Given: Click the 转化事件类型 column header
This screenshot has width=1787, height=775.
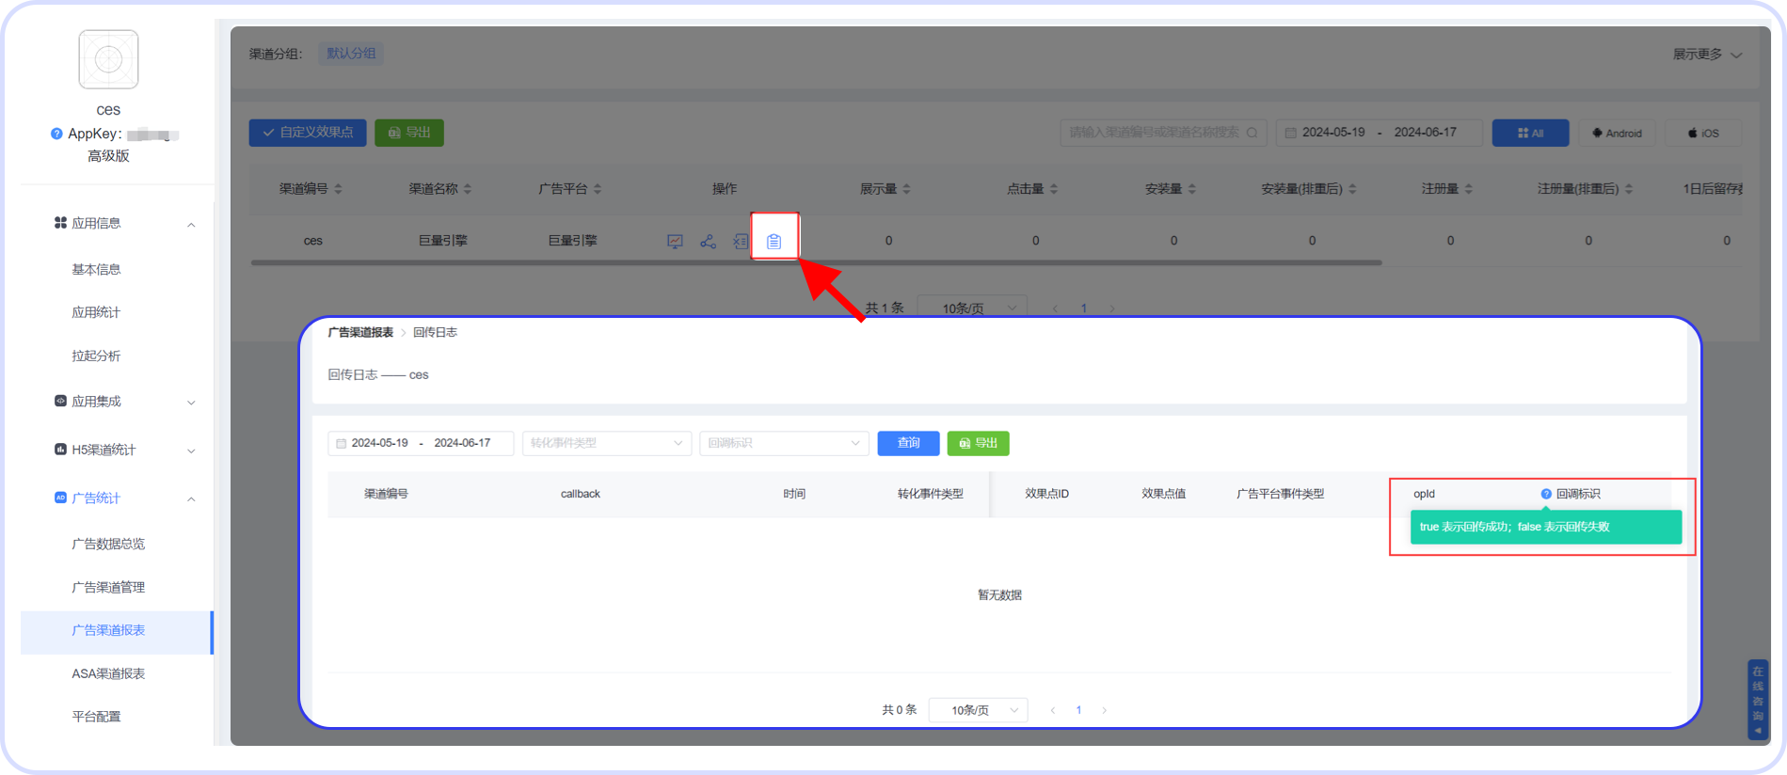Looking at the screenshot, I should (931, 494).
